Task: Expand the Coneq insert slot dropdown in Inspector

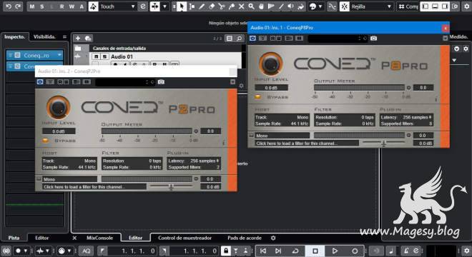Action: coord(59,55)
